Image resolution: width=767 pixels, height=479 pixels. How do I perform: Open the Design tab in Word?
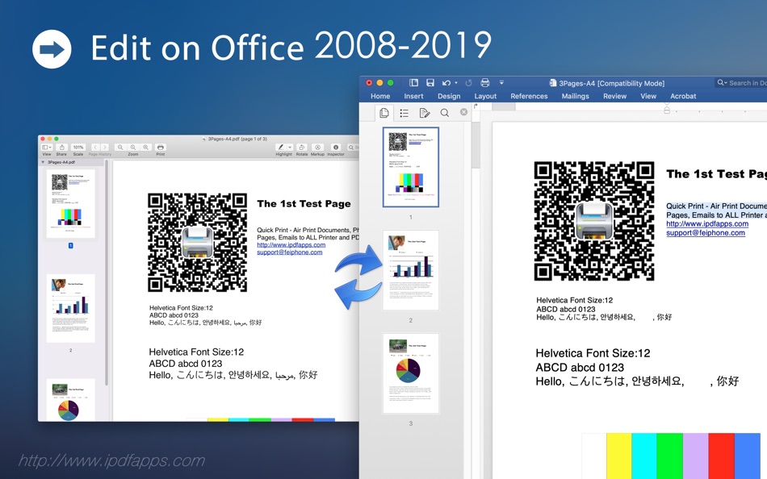[x=449, y=96]
